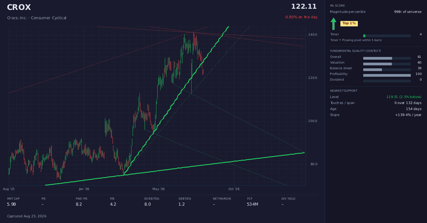Click the "Crocs, Inc. · Consumer Cyclical" subtitle

click(37, 18)
